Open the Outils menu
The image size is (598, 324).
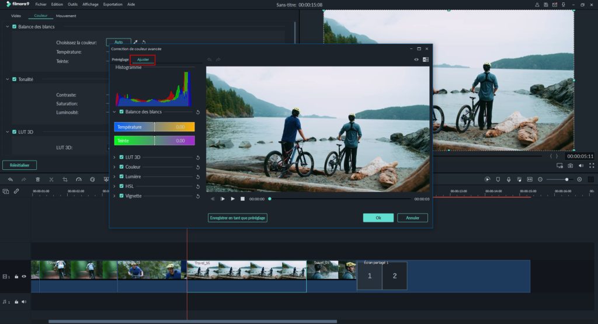coord(72,5)
